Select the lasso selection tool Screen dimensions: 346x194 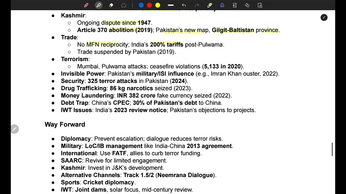point(124,5)
